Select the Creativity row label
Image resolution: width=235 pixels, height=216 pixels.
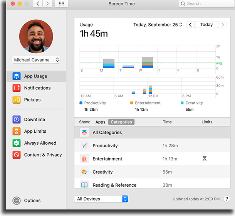102,172
